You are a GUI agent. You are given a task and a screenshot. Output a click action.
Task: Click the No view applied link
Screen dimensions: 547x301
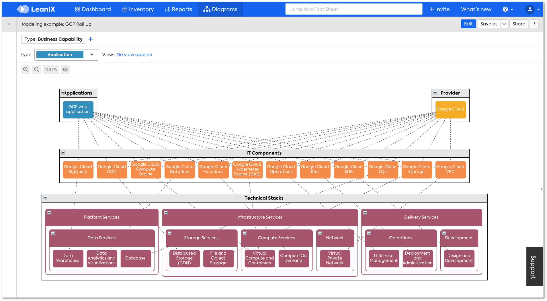click(134, 55)
